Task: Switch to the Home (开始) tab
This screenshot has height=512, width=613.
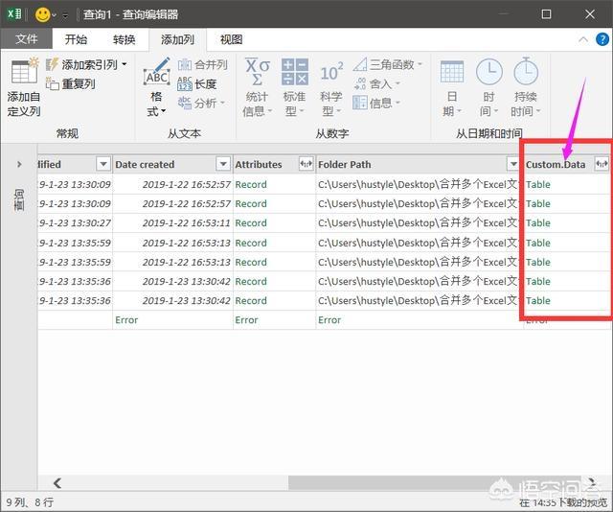Action: tap(76, 39)
